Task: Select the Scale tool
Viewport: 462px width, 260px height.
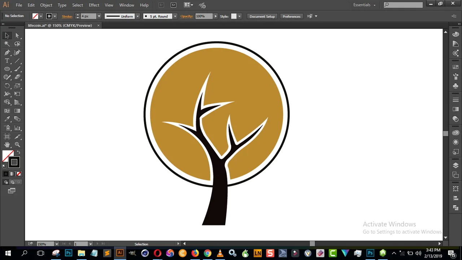Action: pos(17,86)
